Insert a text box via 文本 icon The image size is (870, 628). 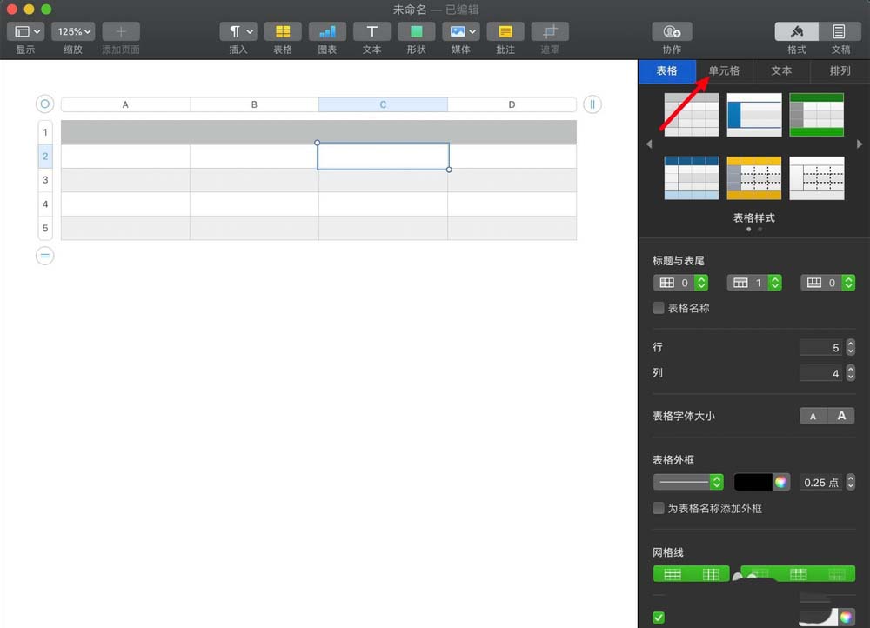click(x=371, y=32)
